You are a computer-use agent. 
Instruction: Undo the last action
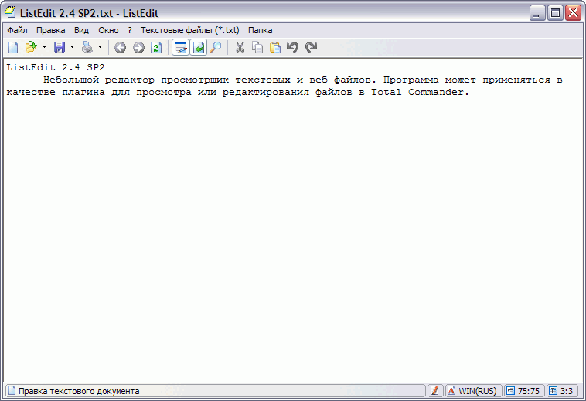coord(293,47)
